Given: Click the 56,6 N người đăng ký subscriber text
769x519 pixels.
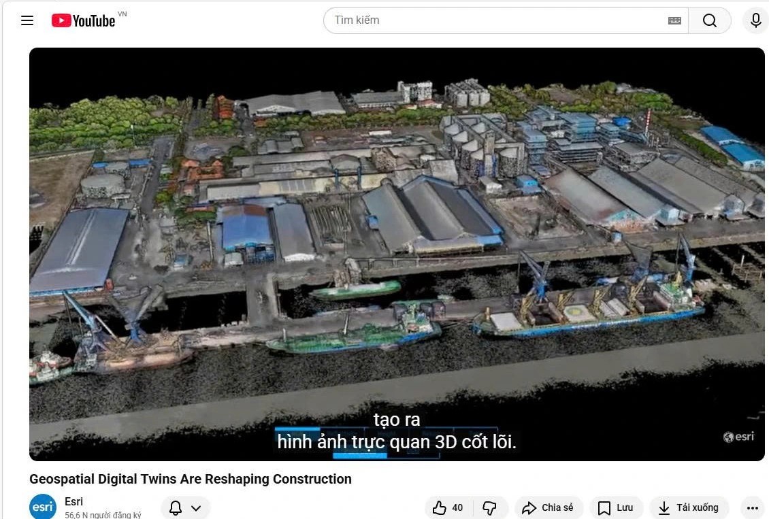Looking at the screenshot, I should click(103, 514).
